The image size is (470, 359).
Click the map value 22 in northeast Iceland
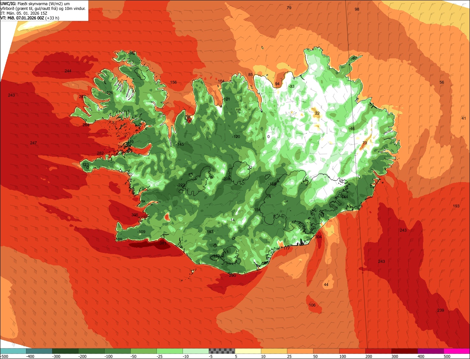317,113
